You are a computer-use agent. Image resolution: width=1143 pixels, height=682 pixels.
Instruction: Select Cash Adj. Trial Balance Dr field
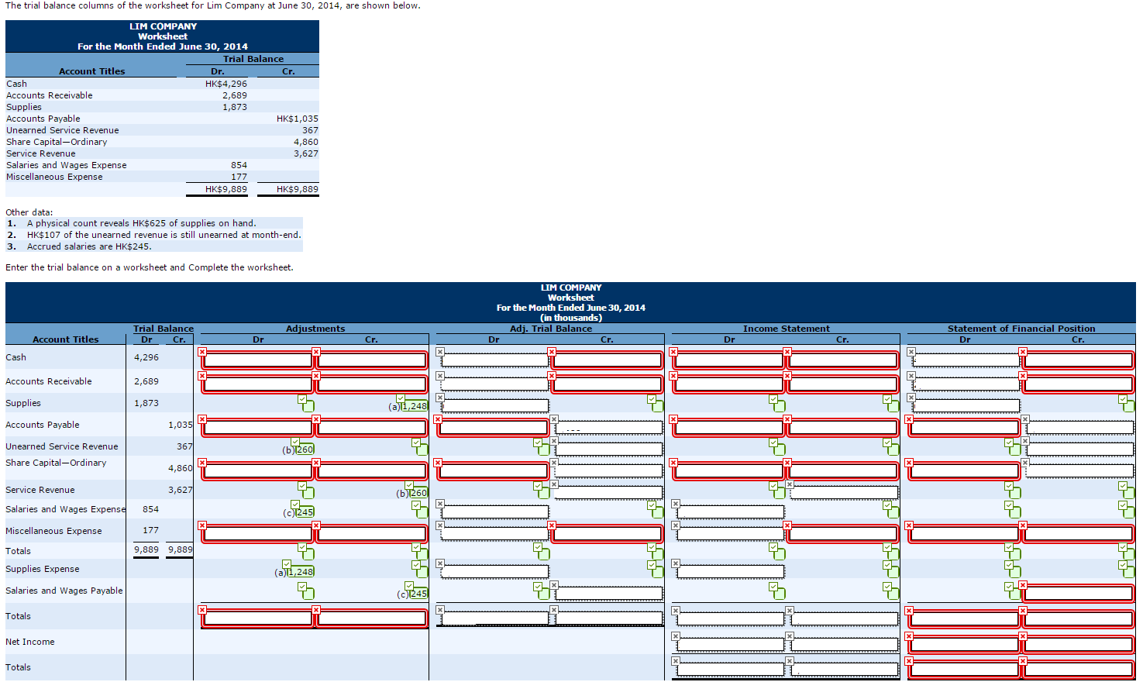(x=495, y=360)
